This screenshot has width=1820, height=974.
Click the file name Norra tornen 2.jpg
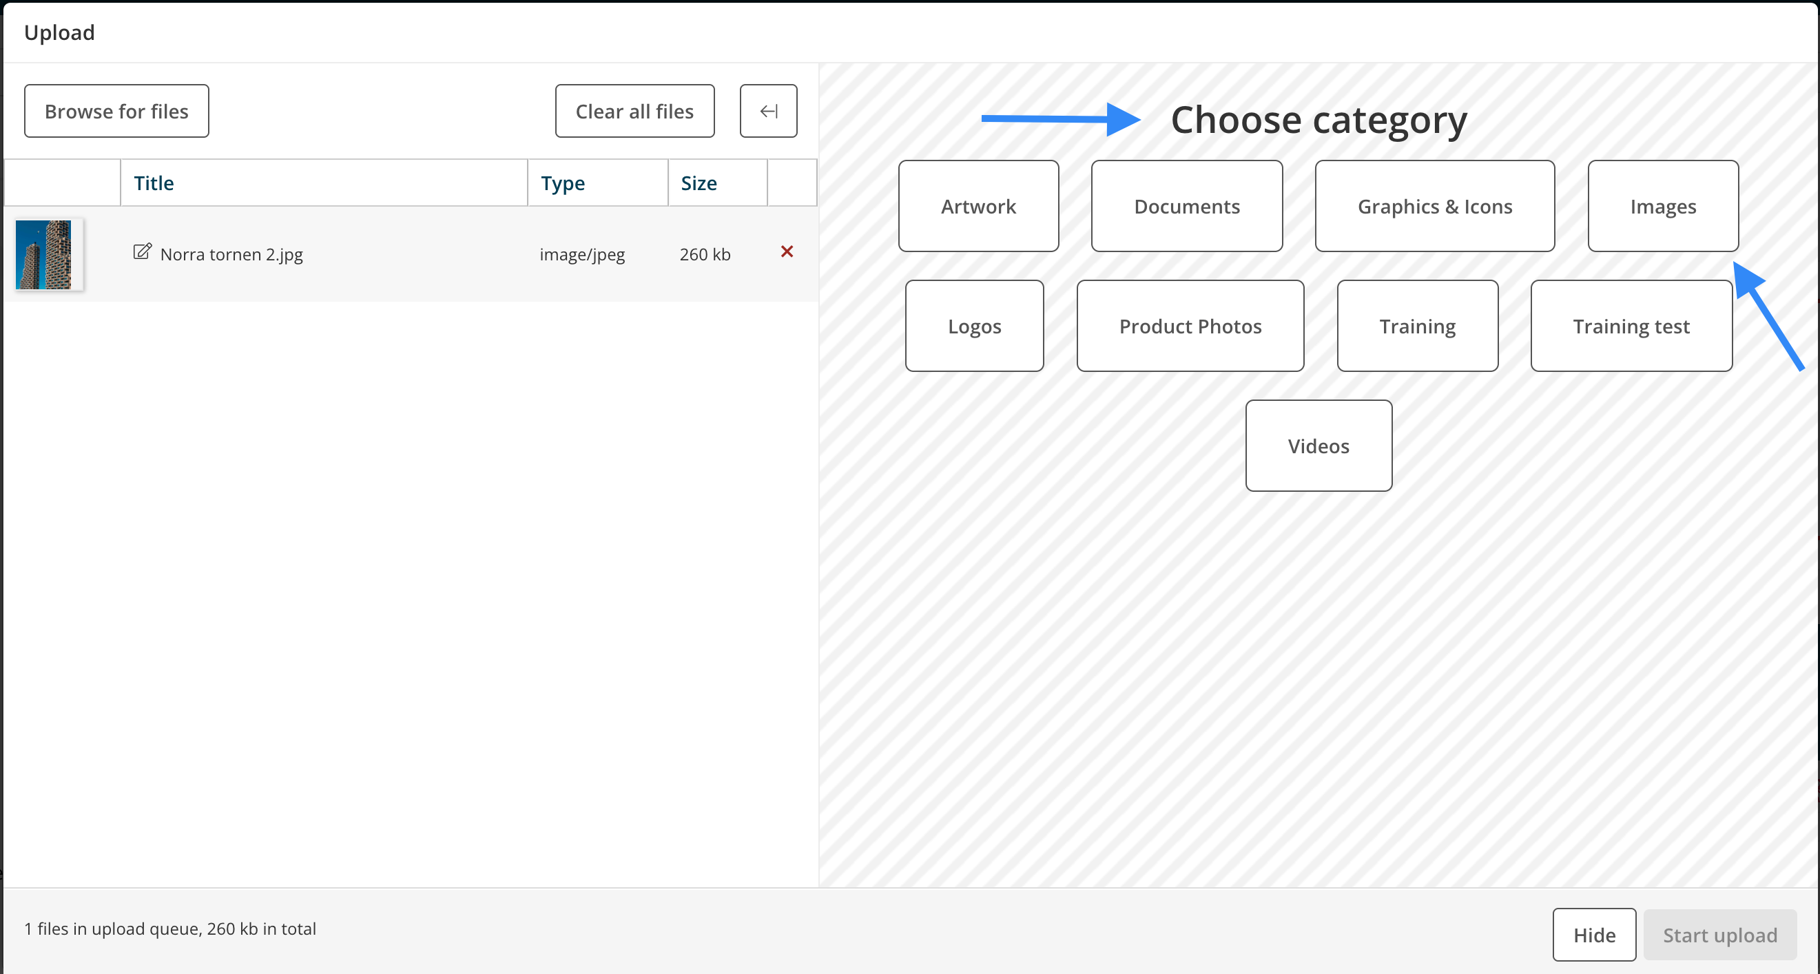(x=231, y=254)
